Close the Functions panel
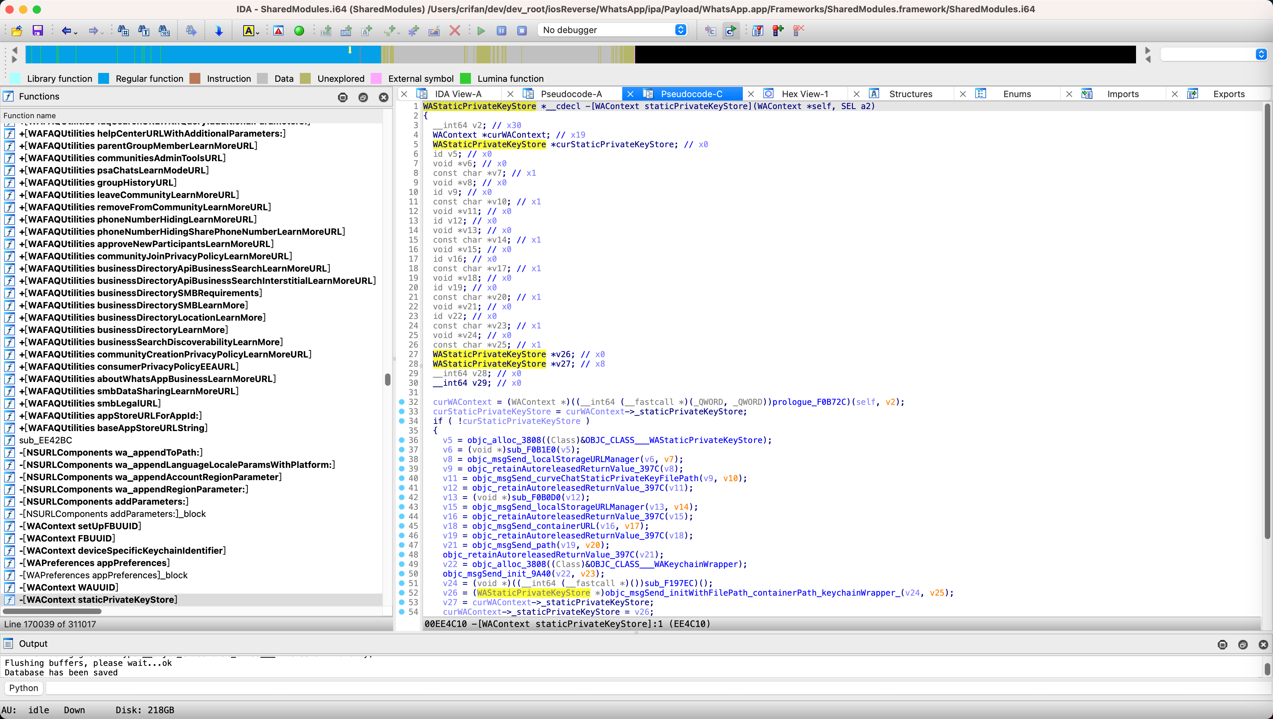 (383, 97)
